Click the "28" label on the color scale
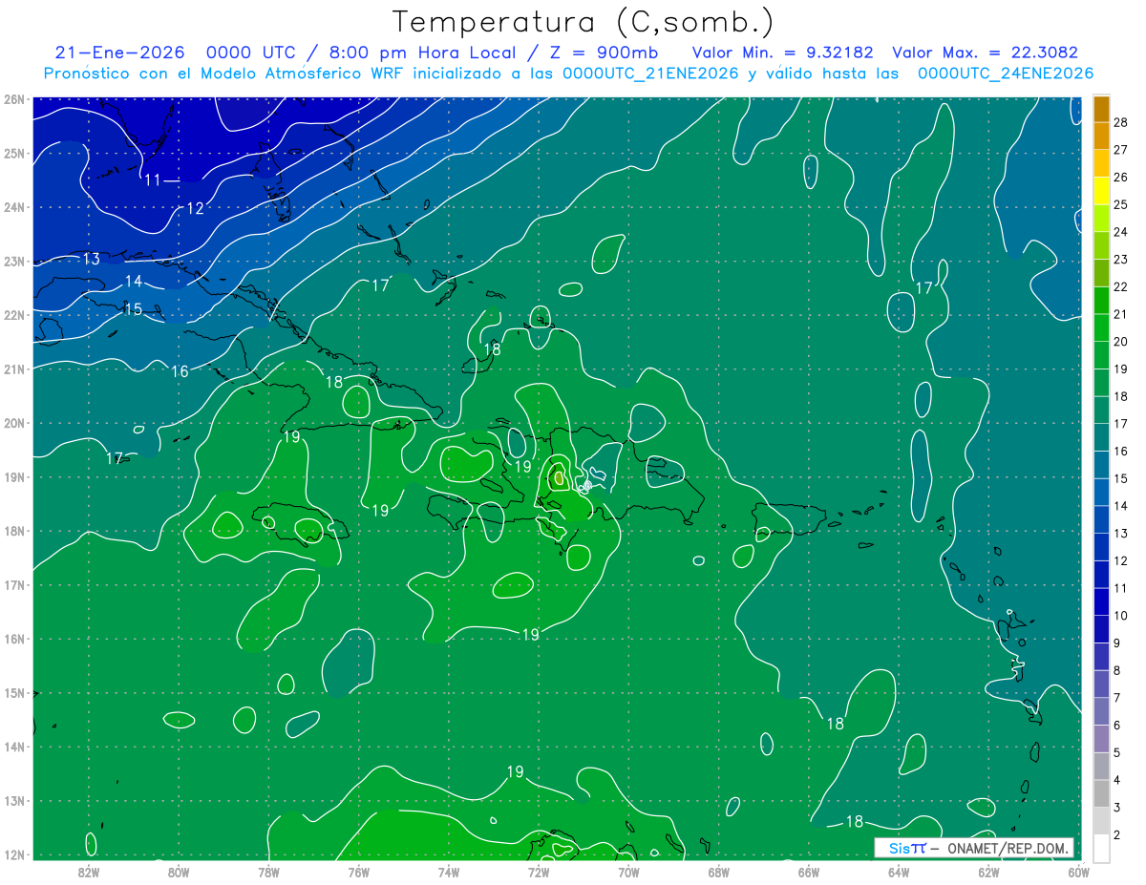The height and width of the screenshot is (885, 1146). tap(1121, 122)
